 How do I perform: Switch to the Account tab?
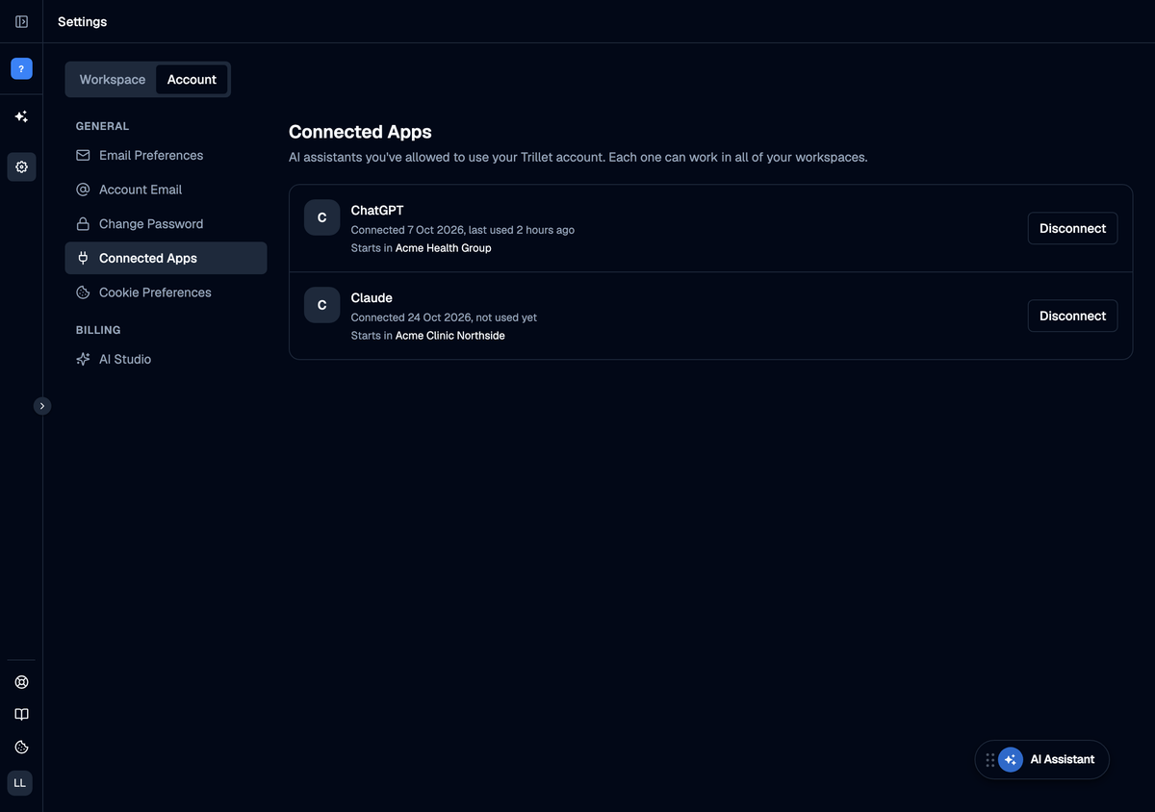click(192, 80)
